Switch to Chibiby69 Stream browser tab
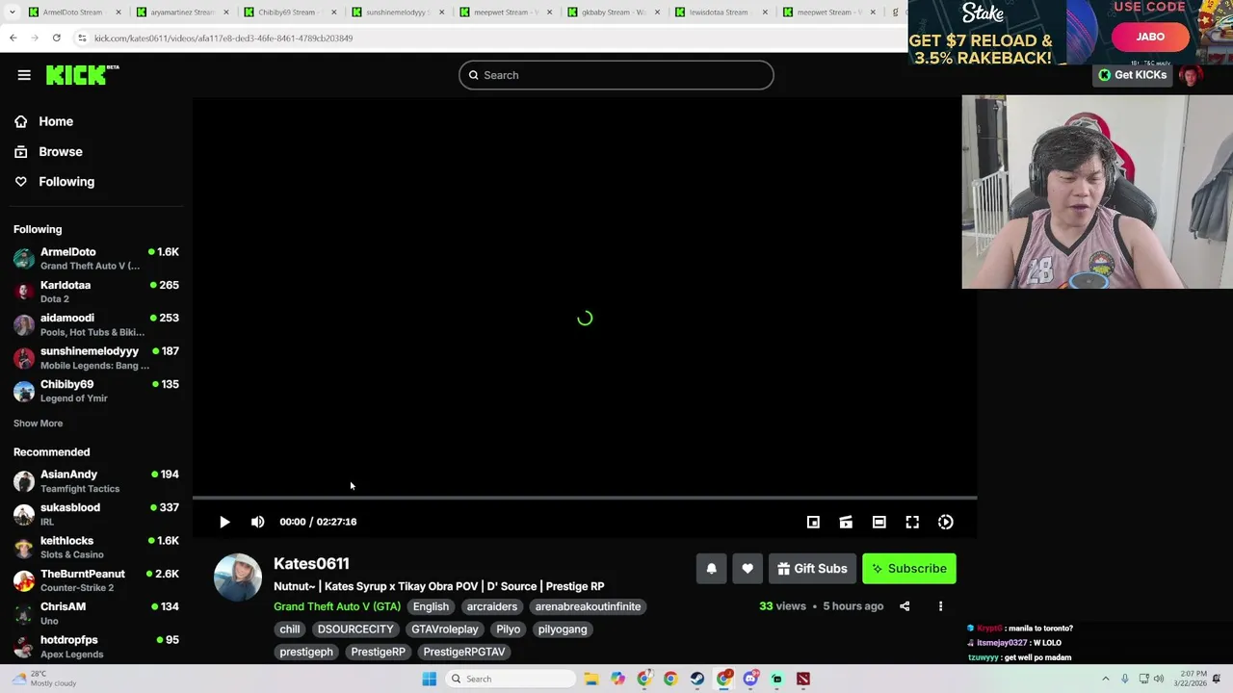The image size is (1233, 693). 289,13
